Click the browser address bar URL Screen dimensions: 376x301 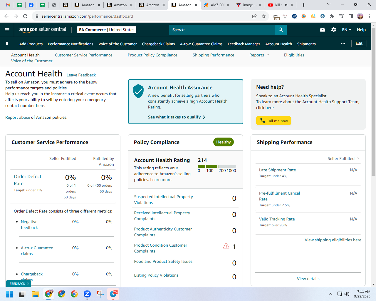(x=87, y=16)
